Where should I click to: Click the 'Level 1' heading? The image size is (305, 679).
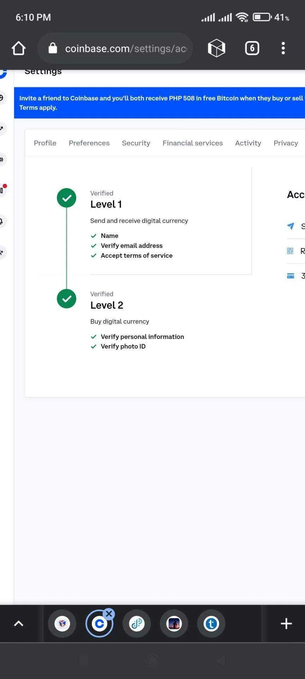[x=106, y=204]
